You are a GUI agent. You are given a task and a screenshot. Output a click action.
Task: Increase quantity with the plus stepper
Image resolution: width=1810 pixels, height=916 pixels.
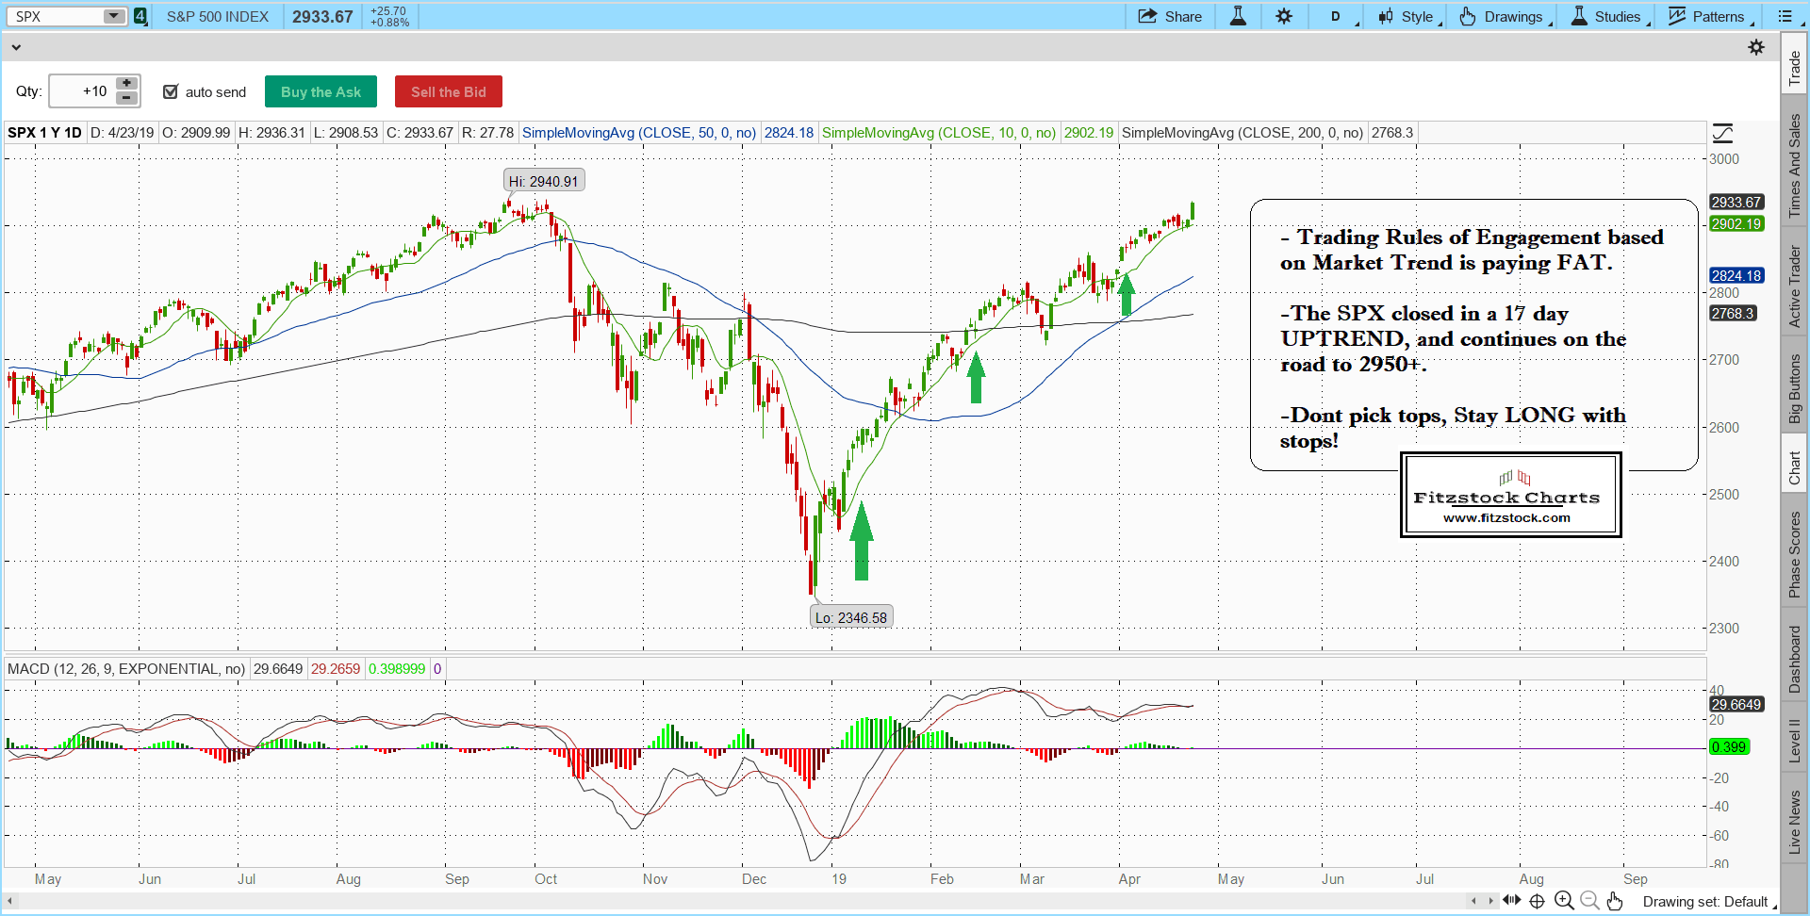[126, 84]
